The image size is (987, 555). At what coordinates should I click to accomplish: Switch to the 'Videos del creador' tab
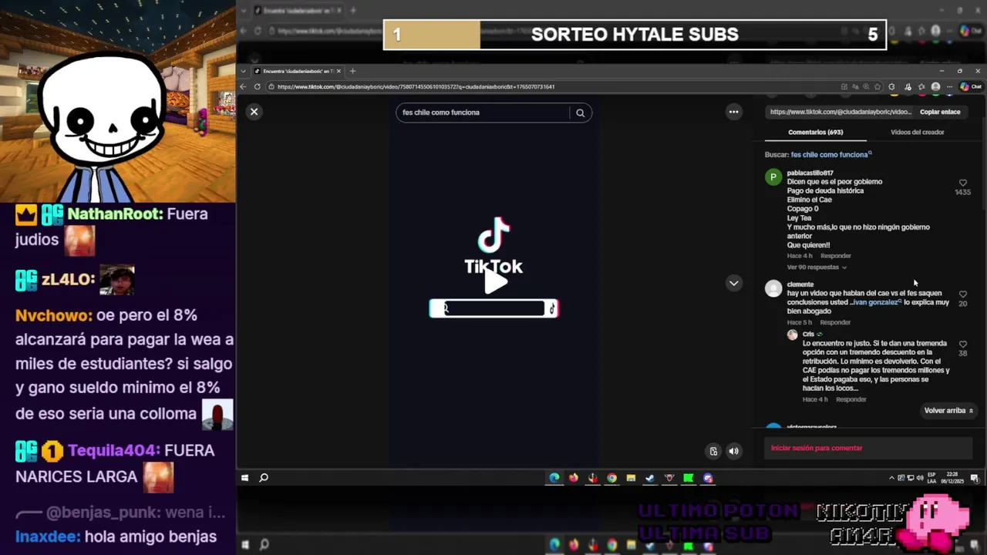coord(917,133)
